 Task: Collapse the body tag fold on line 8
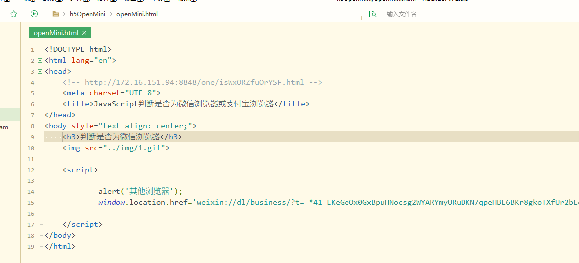(40, 126)
